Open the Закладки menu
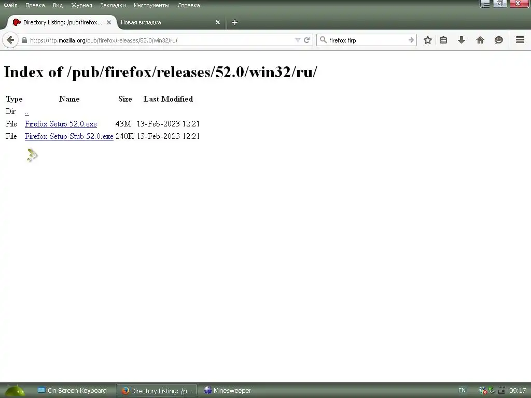Viewport: 531px width, 398px height. 113,5
